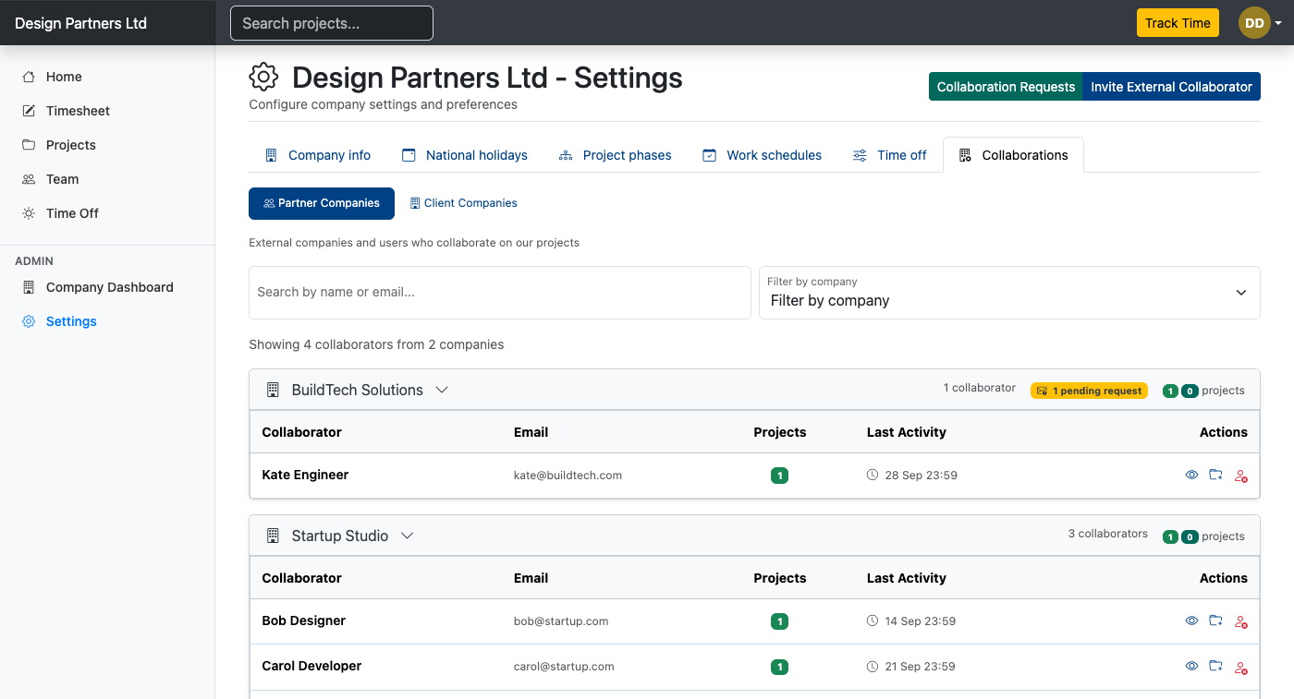This screenshot has width=1294, height=699.
Task: Select Settings in the admin sidebar
Action: coord(107,321)
